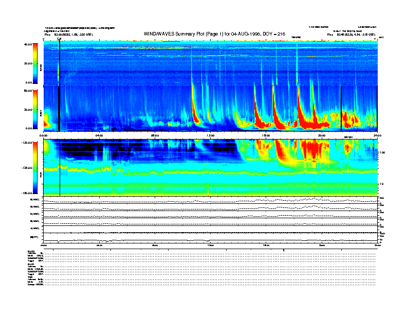This screenshot has height=315, width=407.
Task: Click the 04:00 tick under the RAD1 panel
Action: [99, 135]
